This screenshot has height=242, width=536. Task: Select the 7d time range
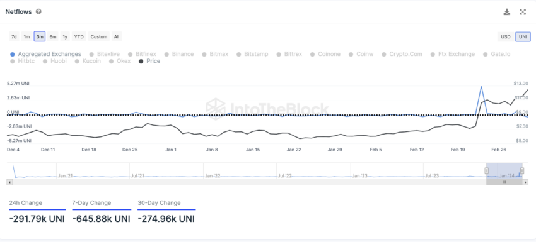[x=14, y=36]
